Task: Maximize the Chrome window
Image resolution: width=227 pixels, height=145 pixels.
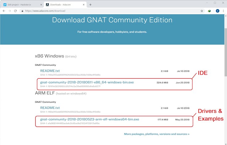Action: (x=215, y=3)
